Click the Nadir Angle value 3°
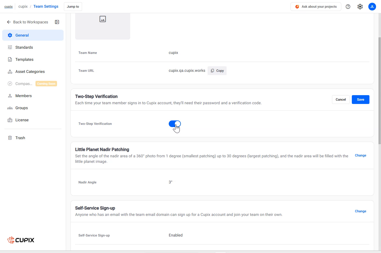Image resolution: width=381 pixels, height=253 pixels. [x=171, y=182]
